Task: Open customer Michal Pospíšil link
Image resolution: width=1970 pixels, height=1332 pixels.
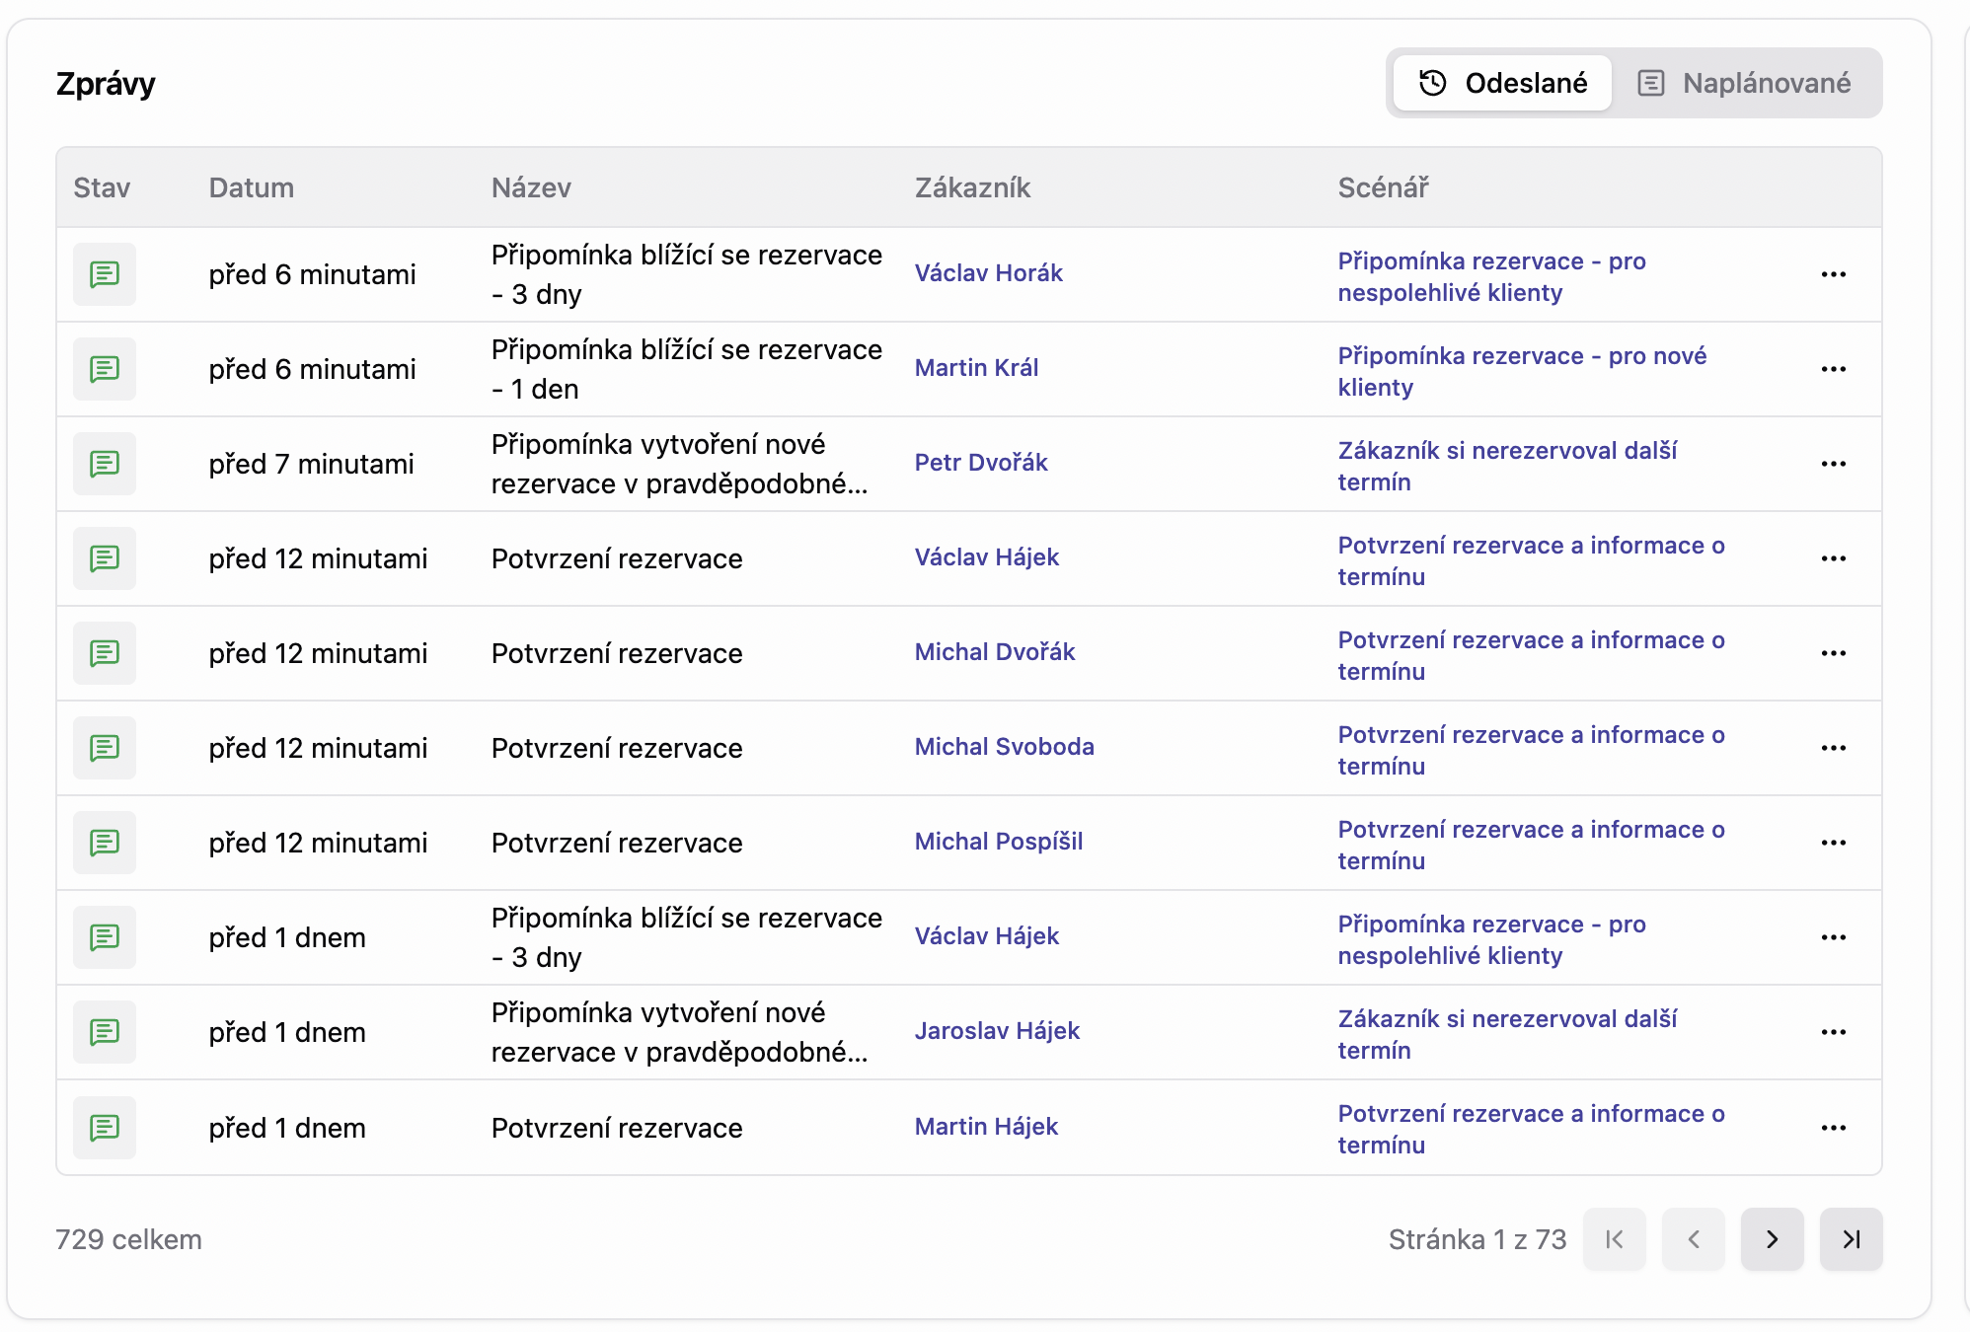Action: click(998, 842)
